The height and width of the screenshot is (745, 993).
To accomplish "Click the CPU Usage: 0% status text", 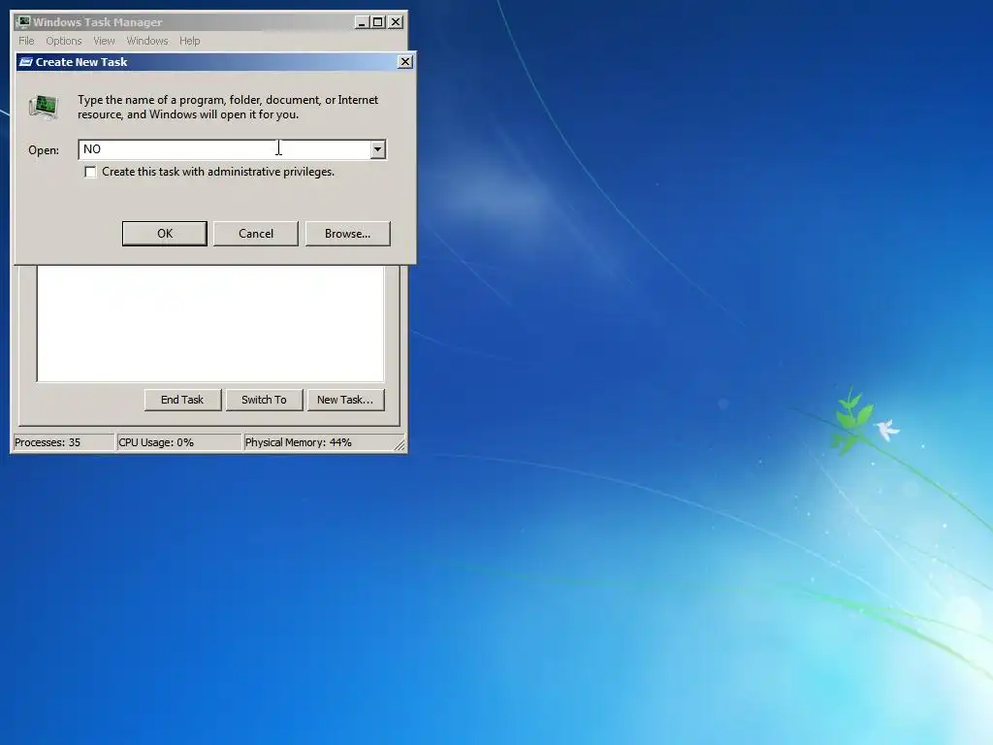I will coord(156,442).
